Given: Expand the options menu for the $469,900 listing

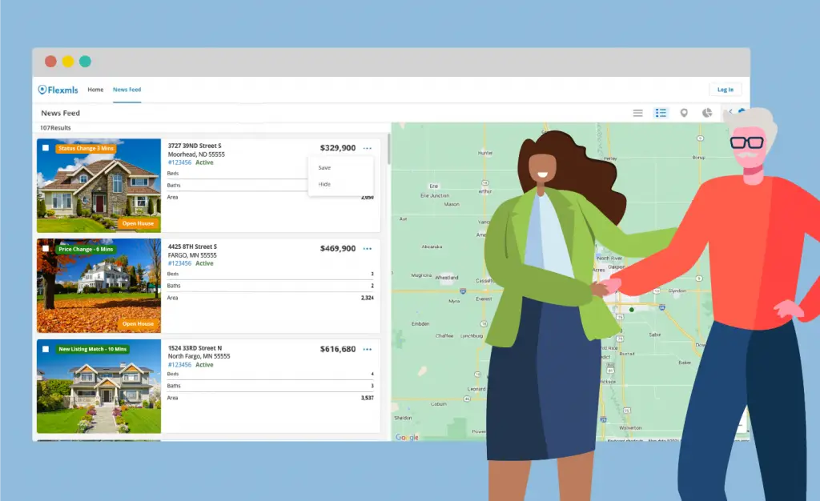Looking at the screenshot, I should 368,249.
